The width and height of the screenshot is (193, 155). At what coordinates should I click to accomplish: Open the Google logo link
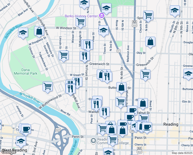(9, 152)
